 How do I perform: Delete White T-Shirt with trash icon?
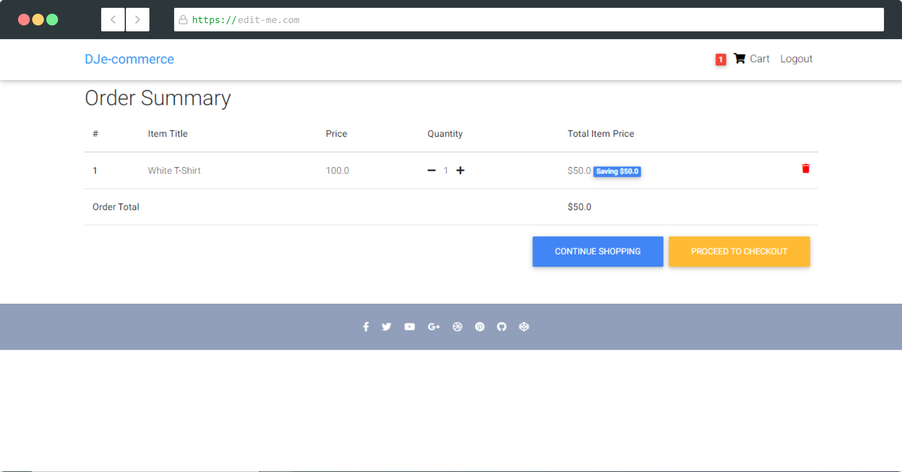(x=806, y=169)
